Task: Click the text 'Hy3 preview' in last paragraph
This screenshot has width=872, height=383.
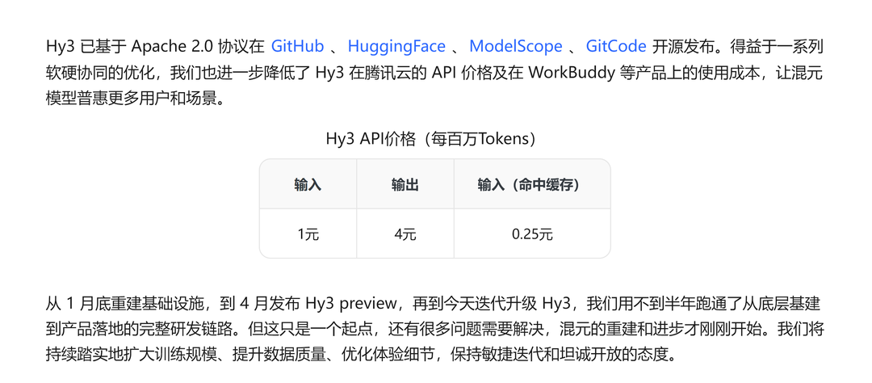Action: [x=350, y=305]
